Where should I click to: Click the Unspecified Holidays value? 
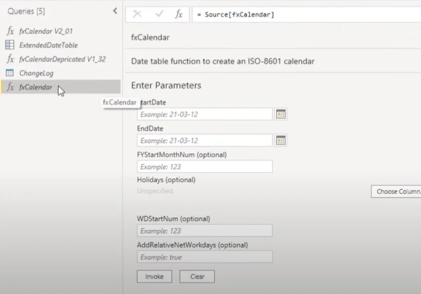pos(155,191)
